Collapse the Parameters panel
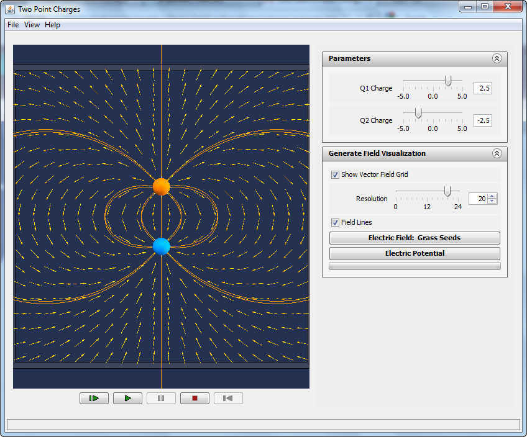The height and width of the screenshot is (437, 527). pyautogui.click(x=497, y=58)
